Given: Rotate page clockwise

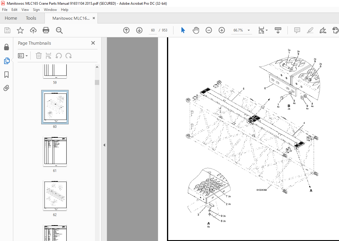Looking at the screenshot, I should coord(69,56).
